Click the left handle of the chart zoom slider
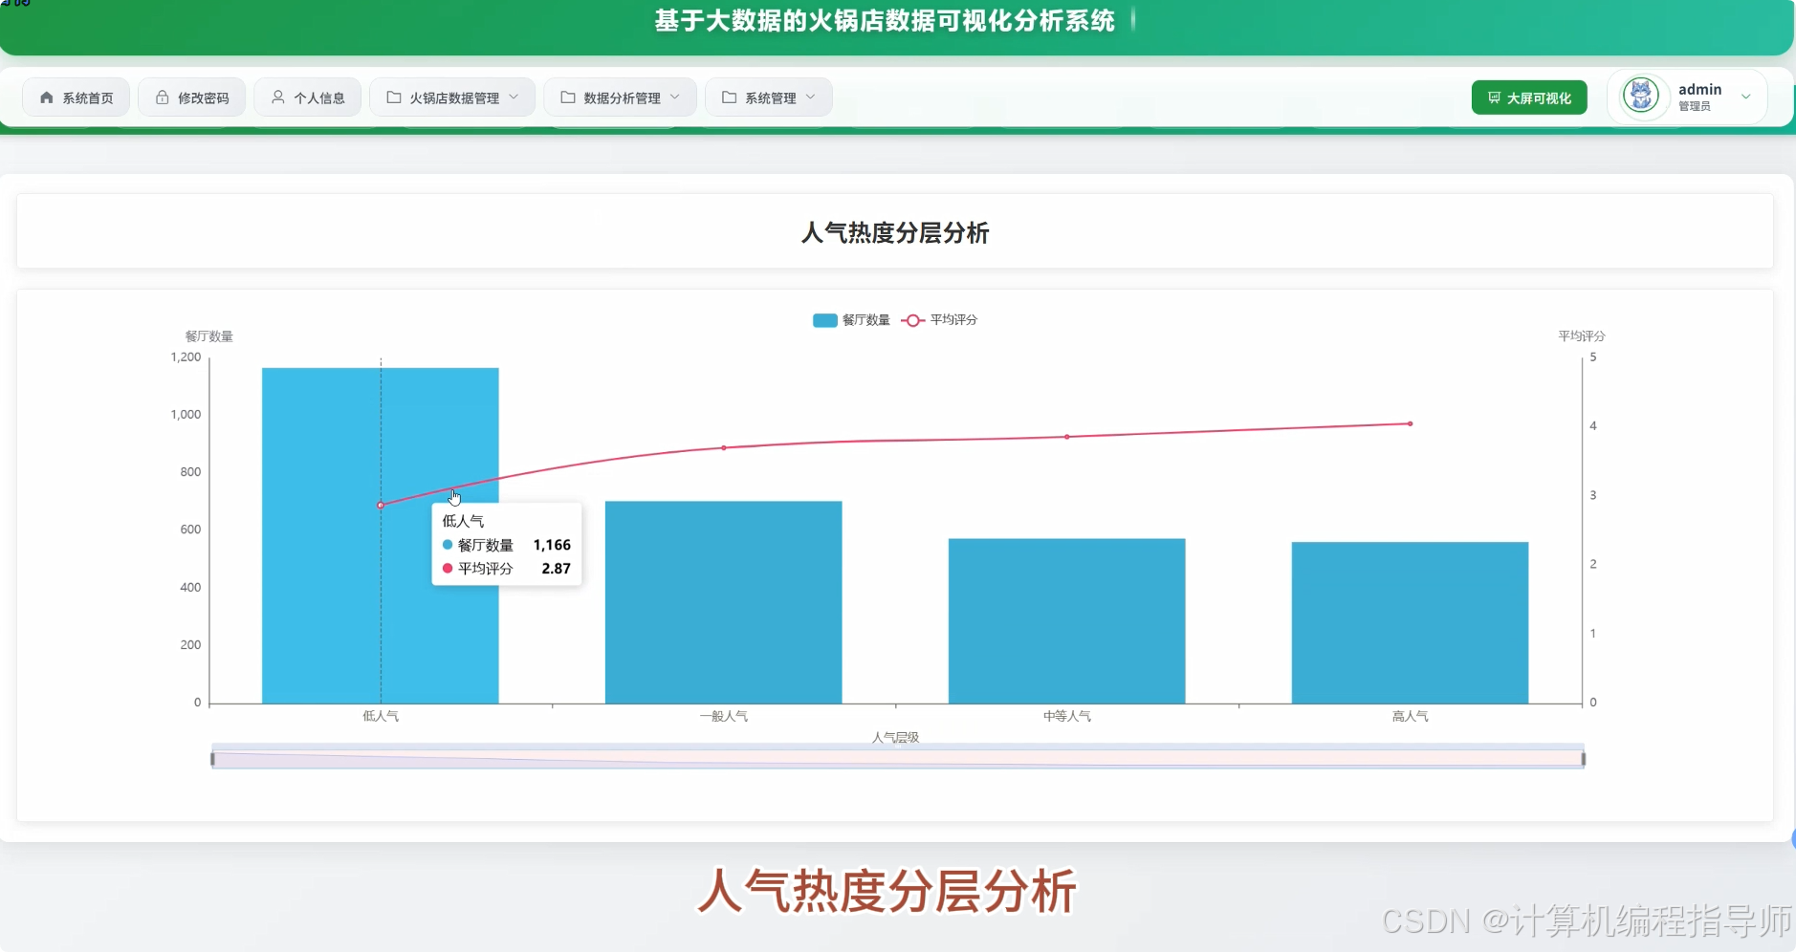The height and width of the screenshot is (952, 1796). [212, 759]
